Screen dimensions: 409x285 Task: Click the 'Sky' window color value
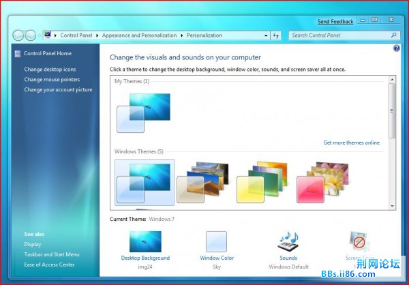click(217, 267)
